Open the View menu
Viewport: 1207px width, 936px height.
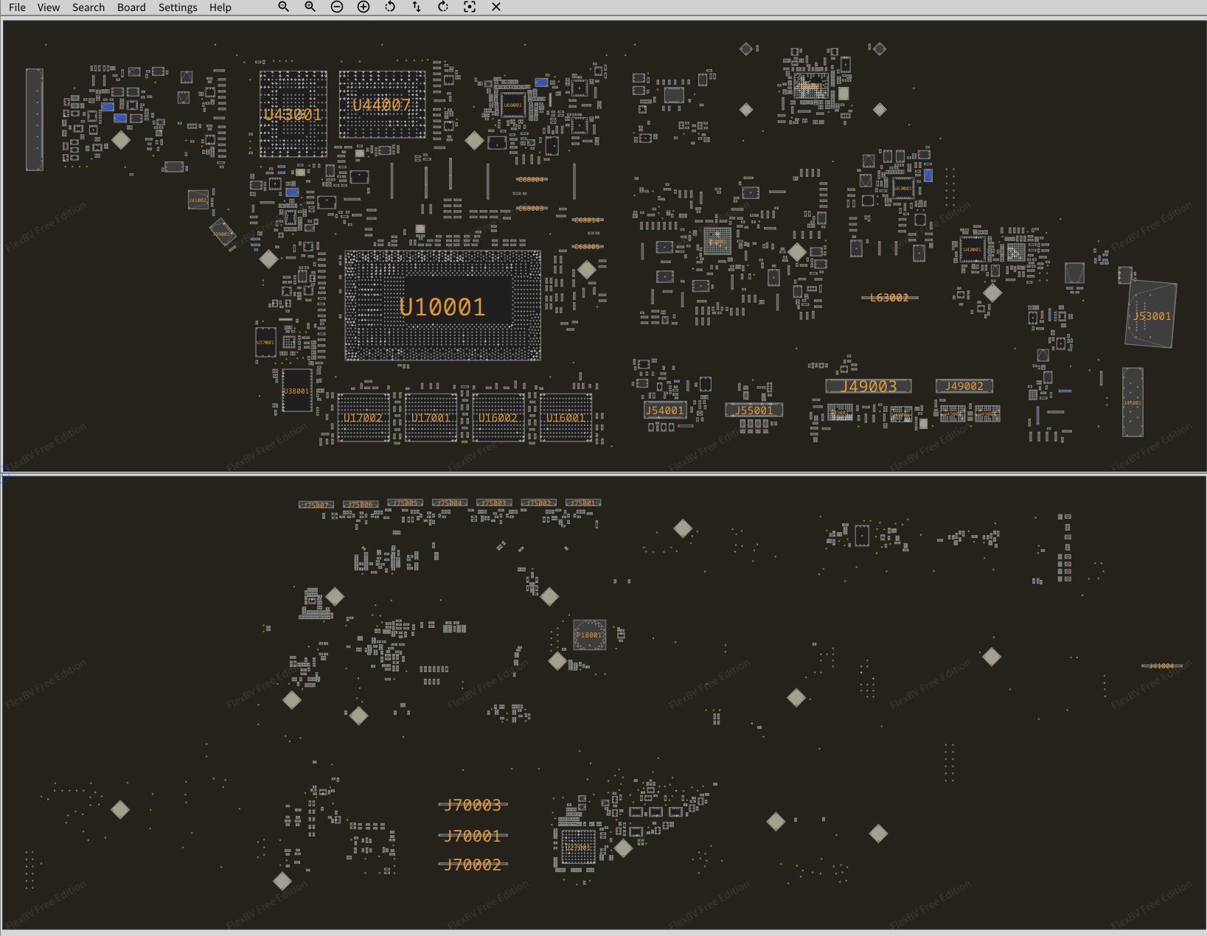pos(49,7)
